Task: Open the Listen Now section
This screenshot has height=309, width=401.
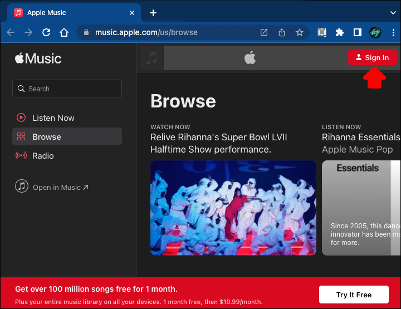Action: [x=53, y=118]
